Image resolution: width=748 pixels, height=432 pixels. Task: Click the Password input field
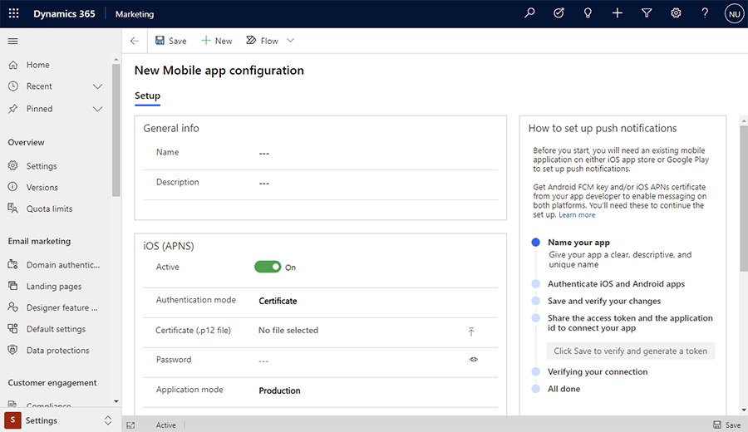[362, 361]
